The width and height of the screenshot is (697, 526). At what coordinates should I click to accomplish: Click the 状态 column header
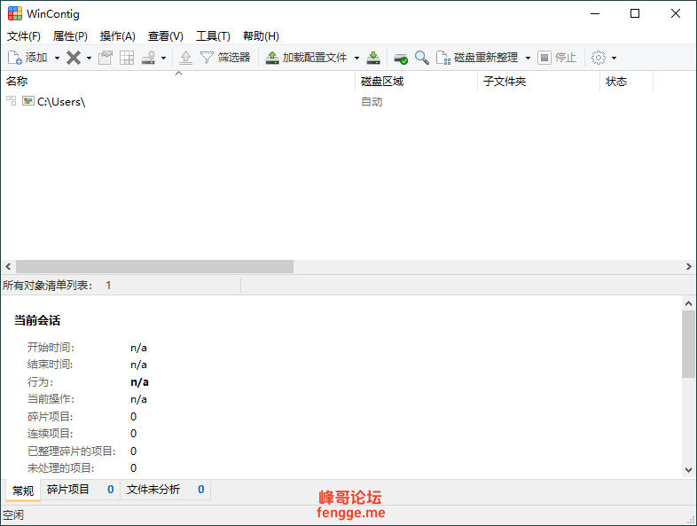627,82
